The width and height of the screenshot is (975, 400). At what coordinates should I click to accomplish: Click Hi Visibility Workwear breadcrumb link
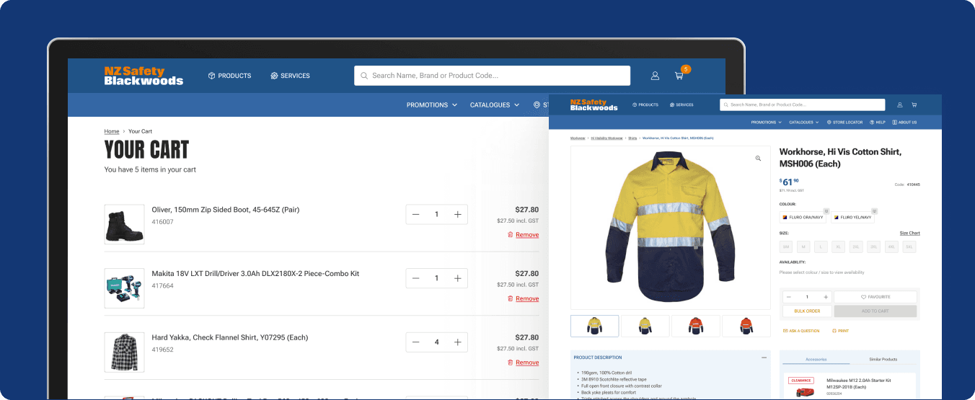tap(606, 138)
